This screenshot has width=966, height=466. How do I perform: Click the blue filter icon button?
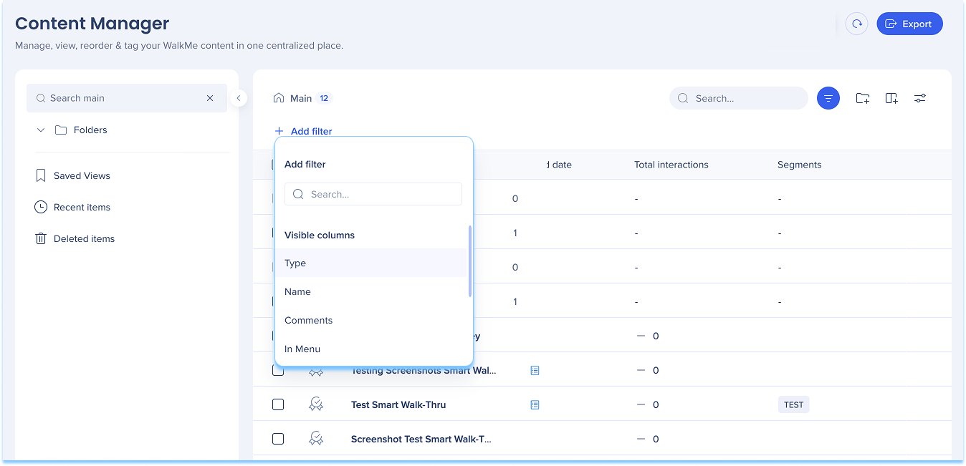828,98
